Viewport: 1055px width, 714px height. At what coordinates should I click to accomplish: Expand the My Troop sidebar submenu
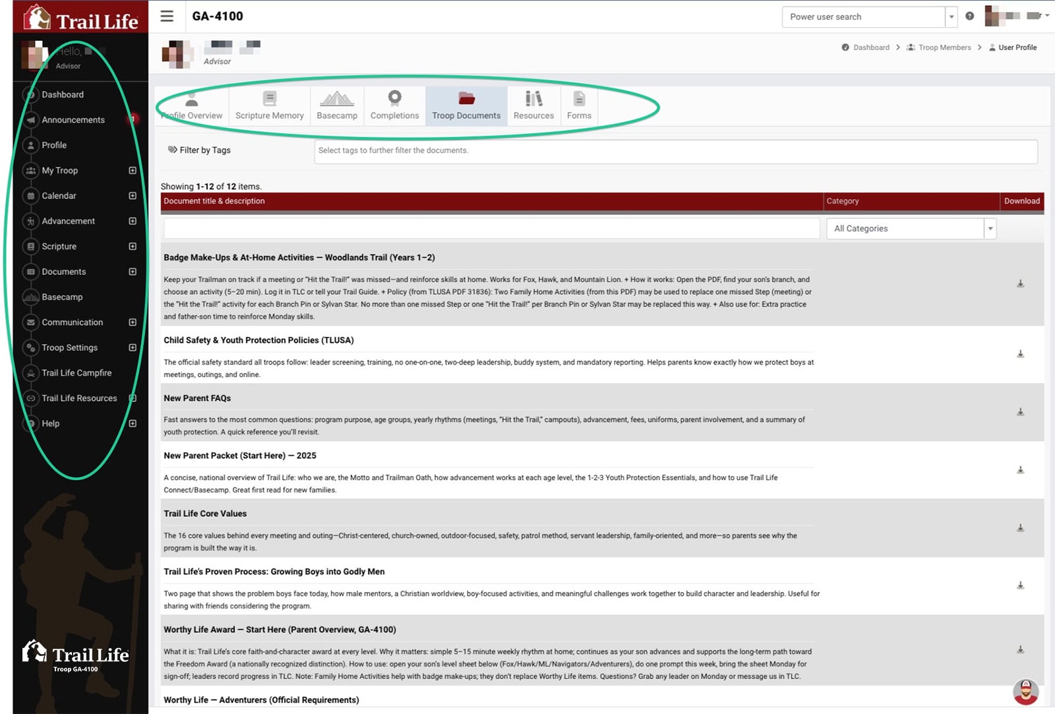[x=133, y=171]
